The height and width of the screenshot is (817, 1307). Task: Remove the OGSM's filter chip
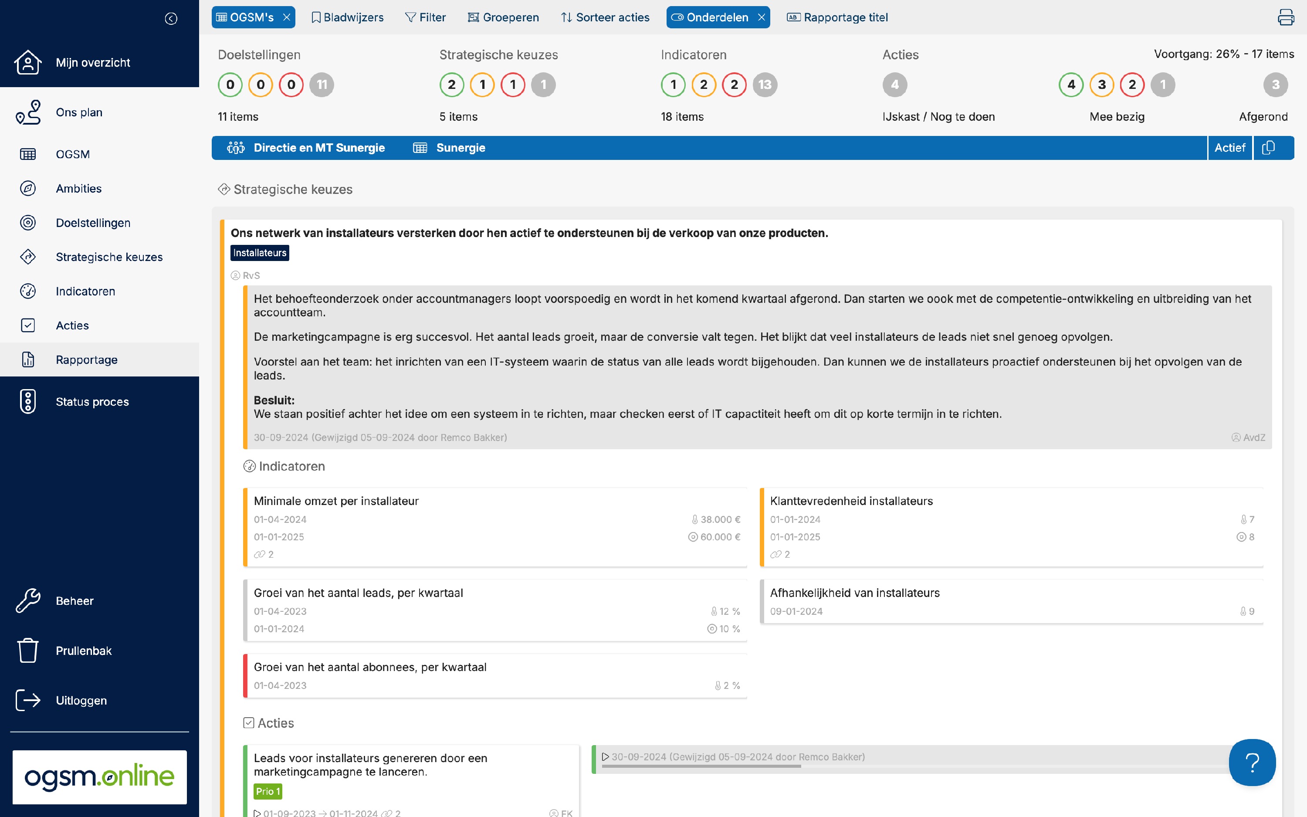287,17
